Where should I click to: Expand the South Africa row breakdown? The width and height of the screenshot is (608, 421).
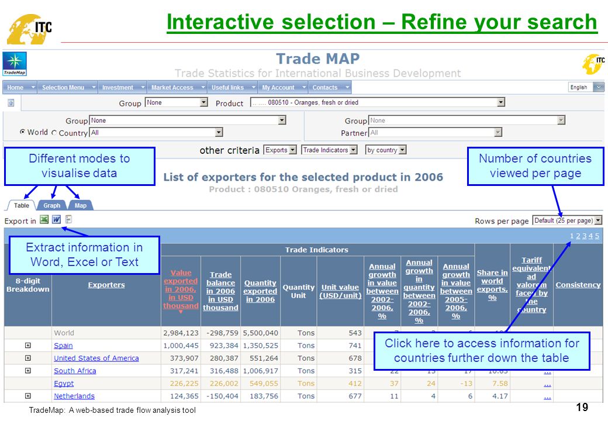tap(28, 371)
